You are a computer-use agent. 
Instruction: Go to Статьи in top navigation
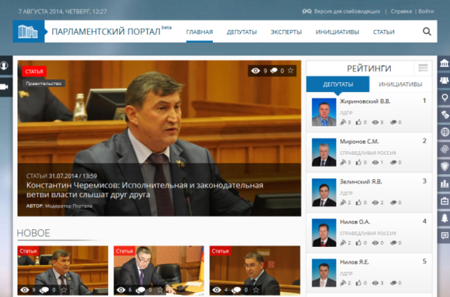(384, 32)
